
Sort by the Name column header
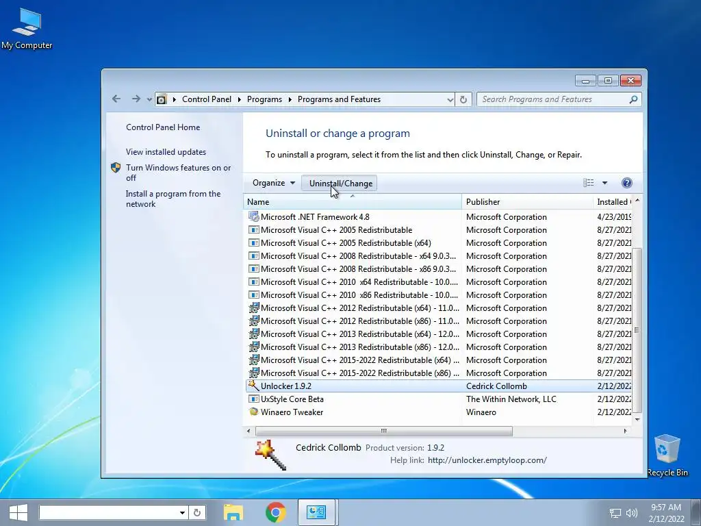[353, 202]
